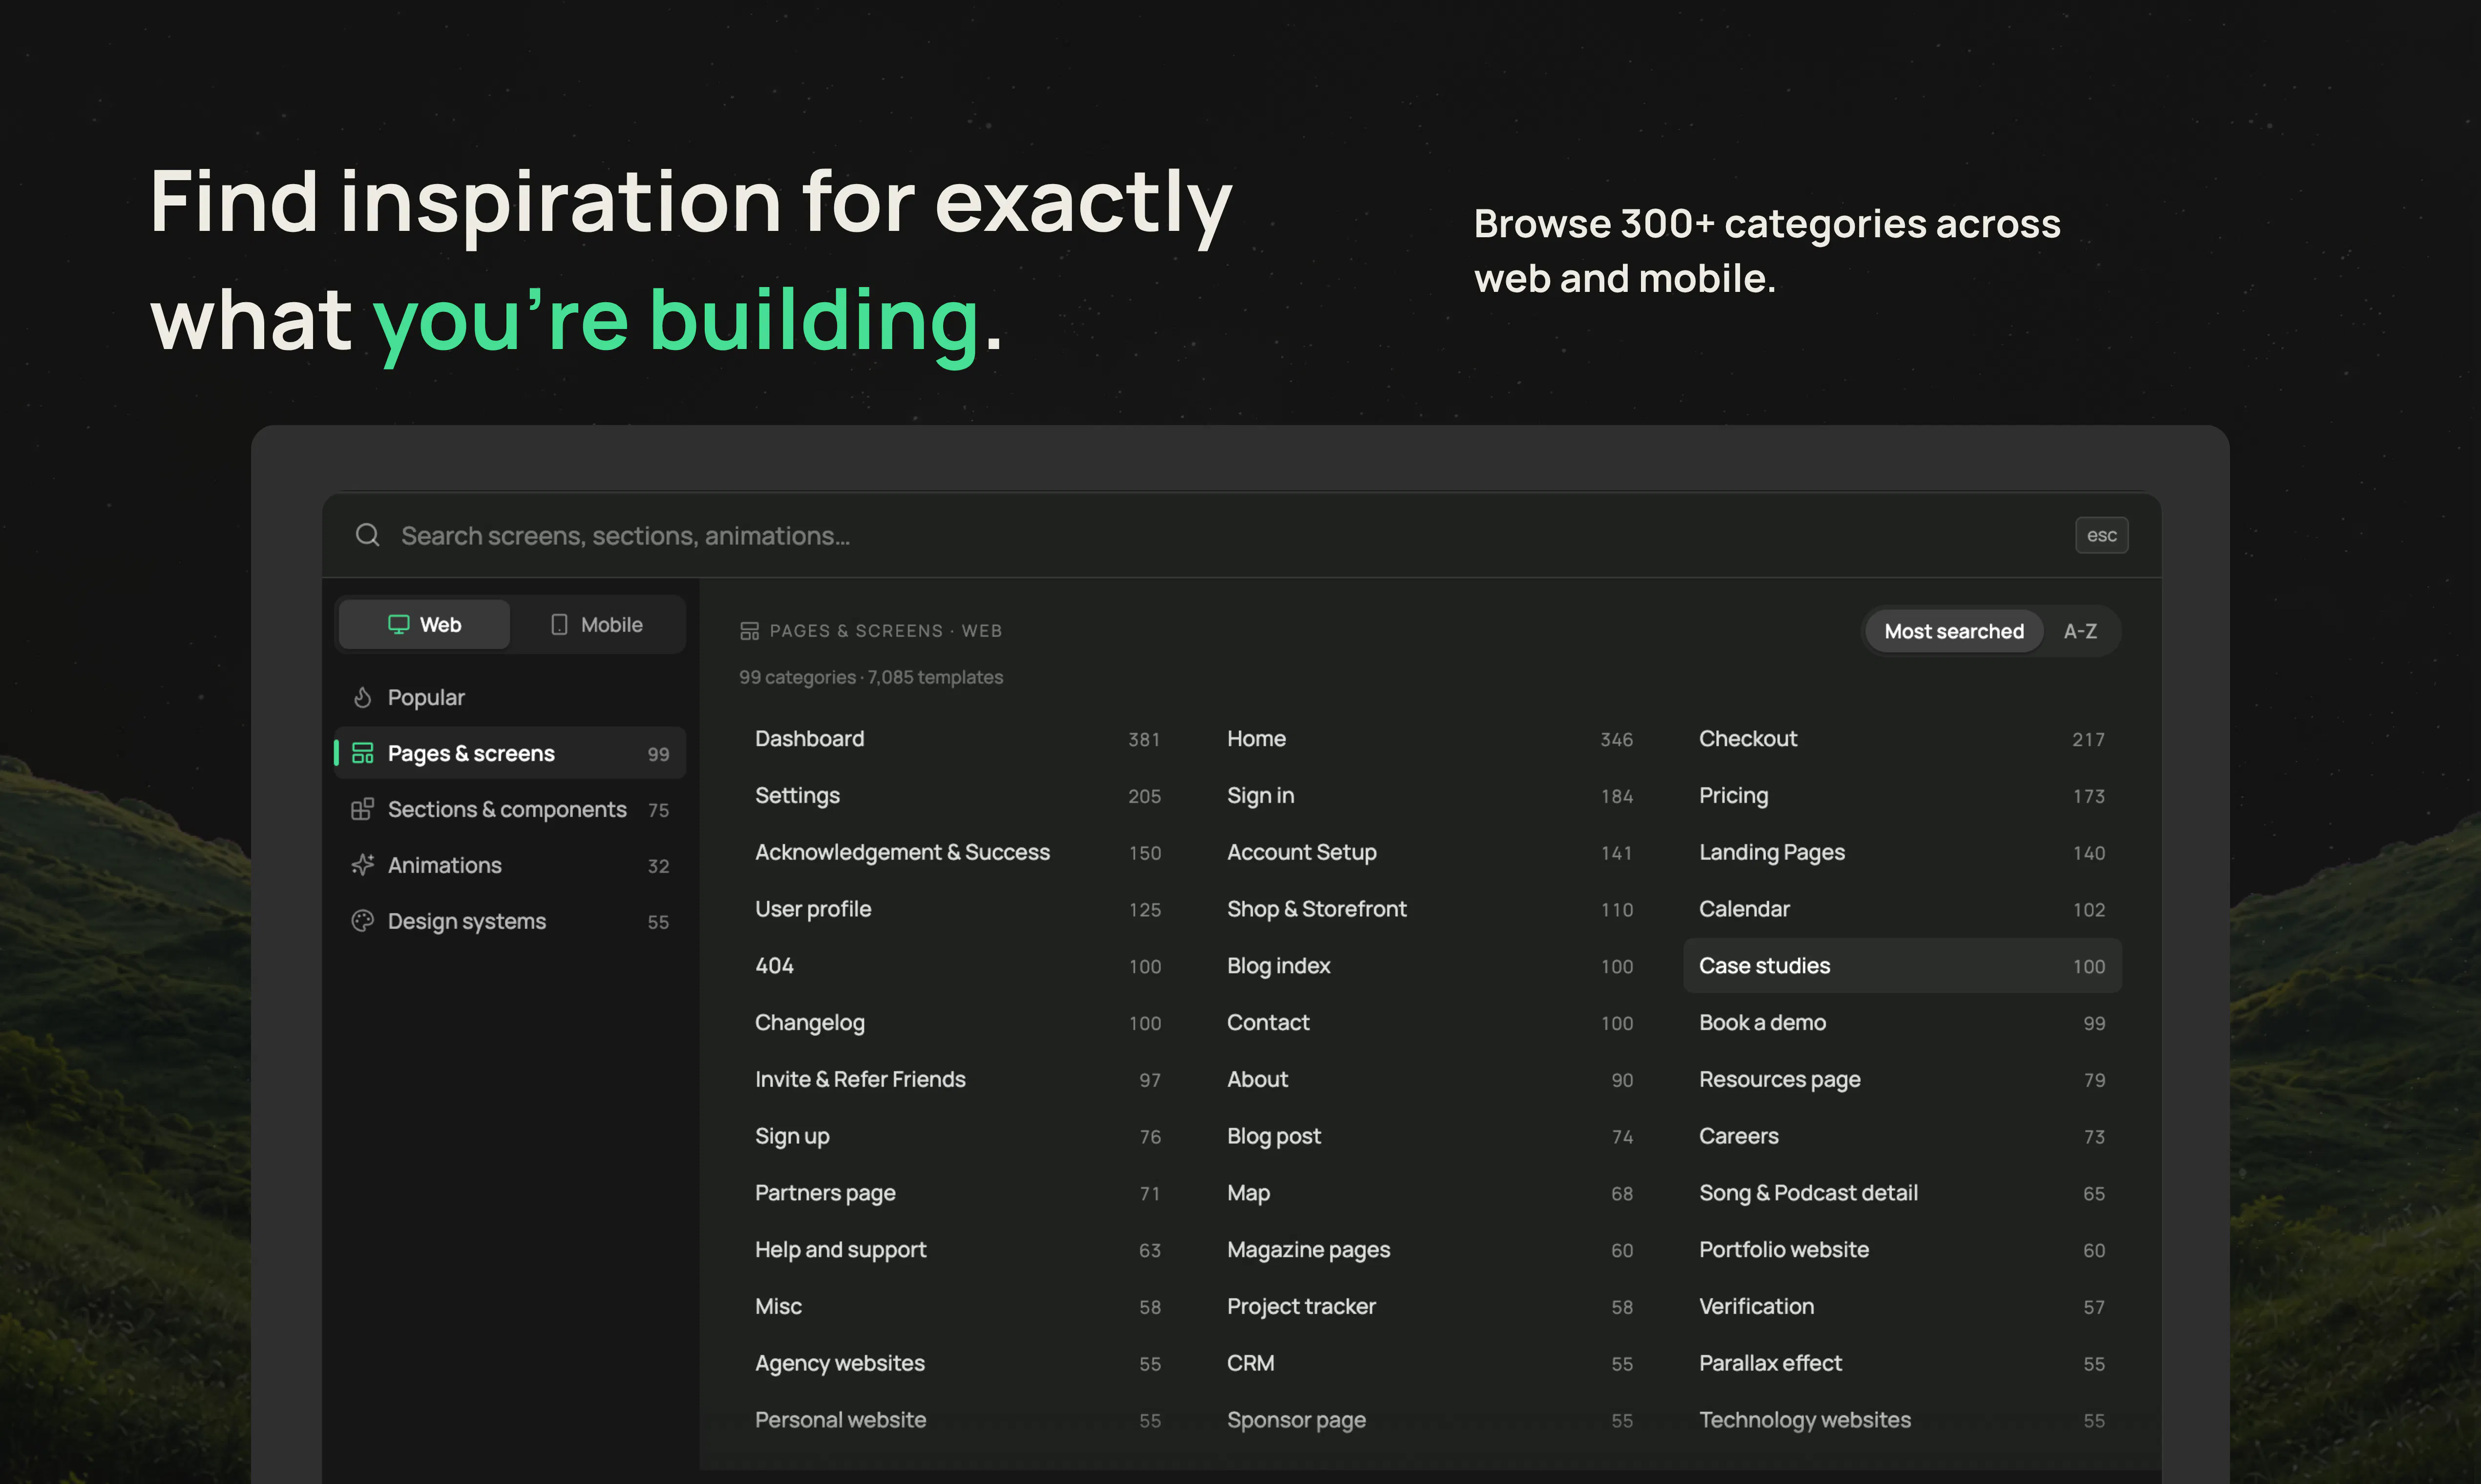Viewport: 2481px width, 1484px height.
Task: Select Resources page row
Action: 1902,1079
